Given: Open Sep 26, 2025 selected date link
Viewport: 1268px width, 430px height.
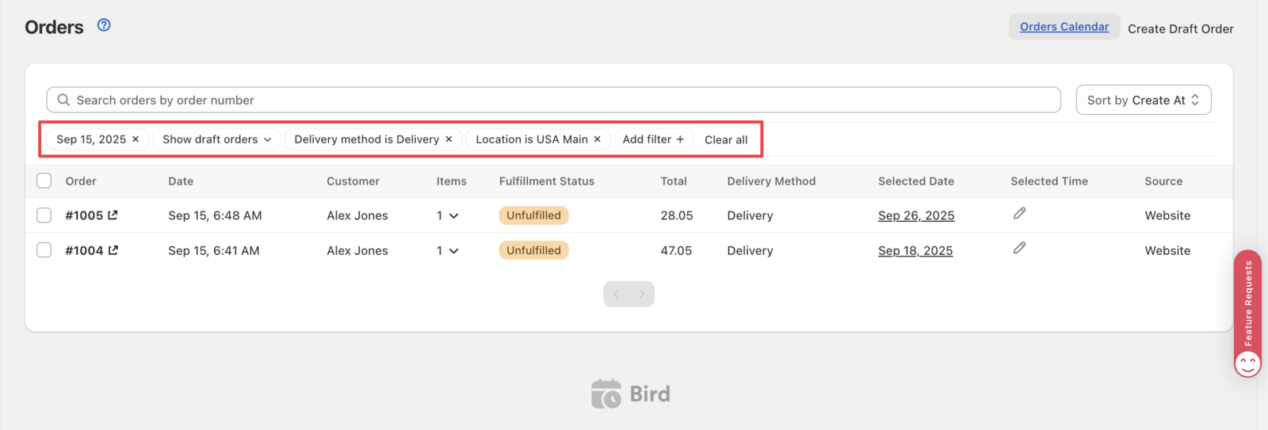Looking at the screenshot, I should [x=916, y=215].
